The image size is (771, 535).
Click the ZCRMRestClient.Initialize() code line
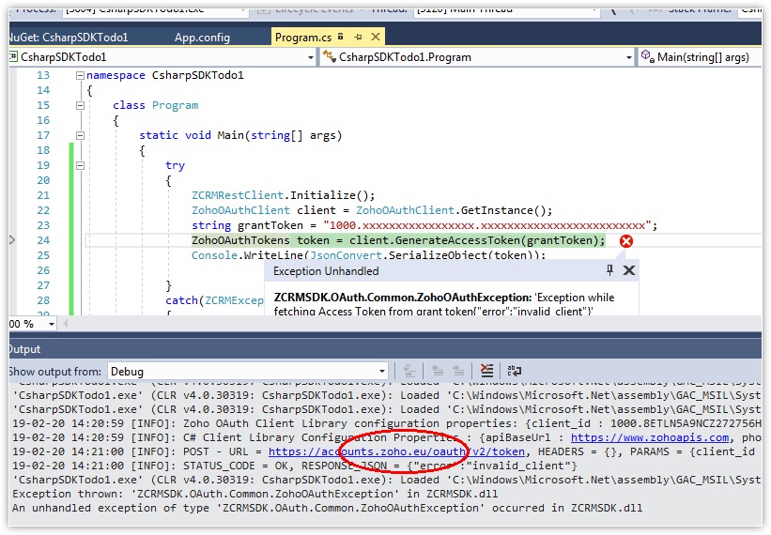pos(284,195)
